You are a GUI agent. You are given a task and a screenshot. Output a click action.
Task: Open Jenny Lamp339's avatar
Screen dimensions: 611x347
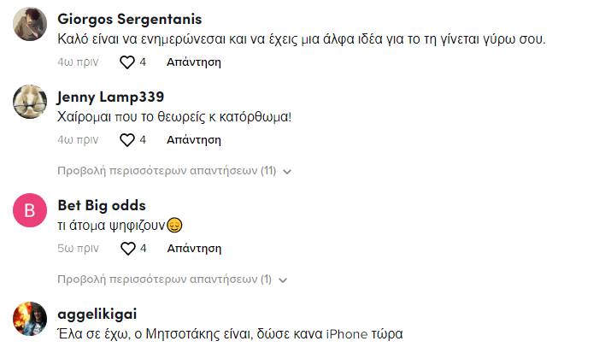(x=31, y=102)
